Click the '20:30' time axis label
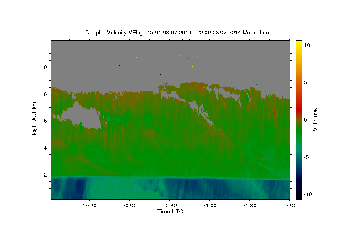Viewport: 359px width, 239px height. coord(169,206)
